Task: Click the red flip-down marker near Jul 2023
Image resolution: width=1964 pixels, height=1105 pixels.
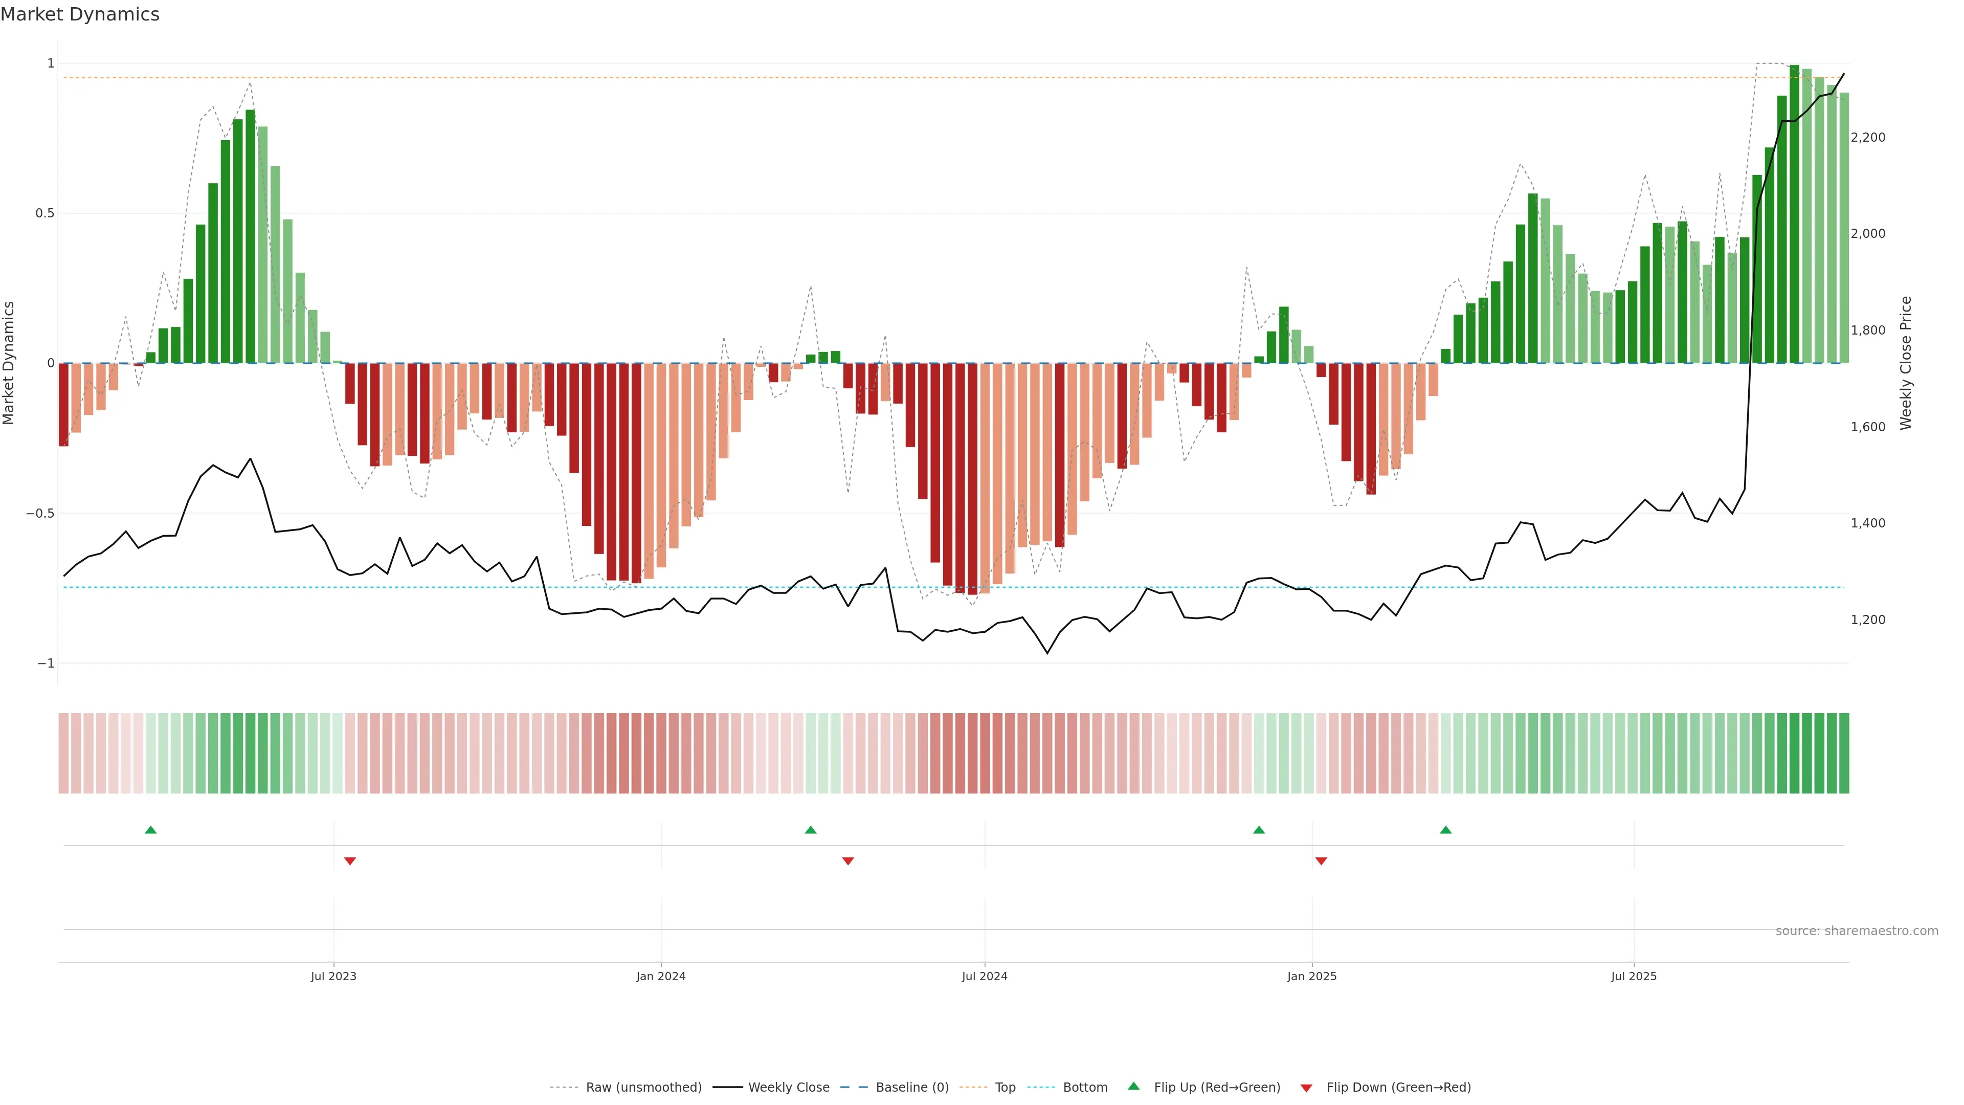Action: (350, 861)
